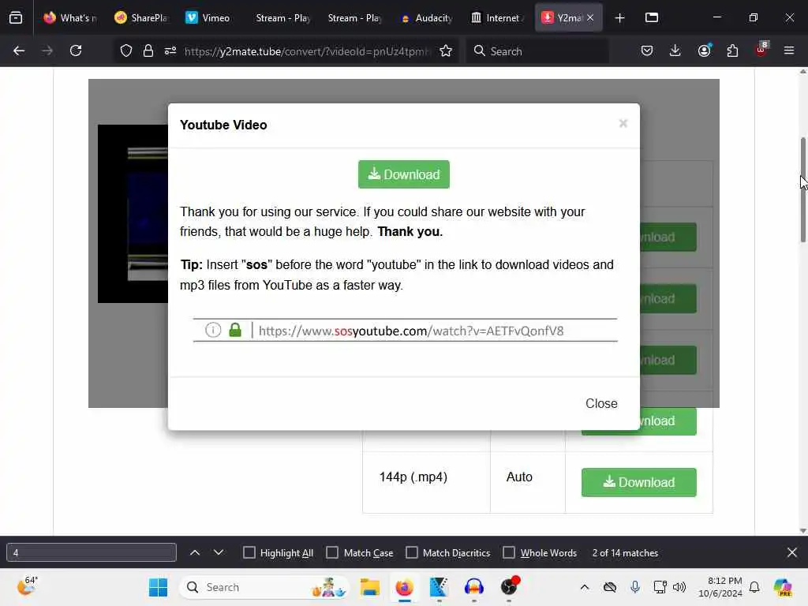Switch to second Stream - Play tab
The width and height of the screenshot is (808, 606).
(x=355, y=18)
